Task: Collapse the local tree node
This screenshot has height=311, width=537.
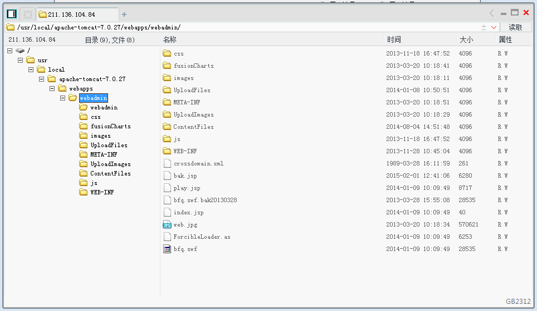Action: coord(31,69)
